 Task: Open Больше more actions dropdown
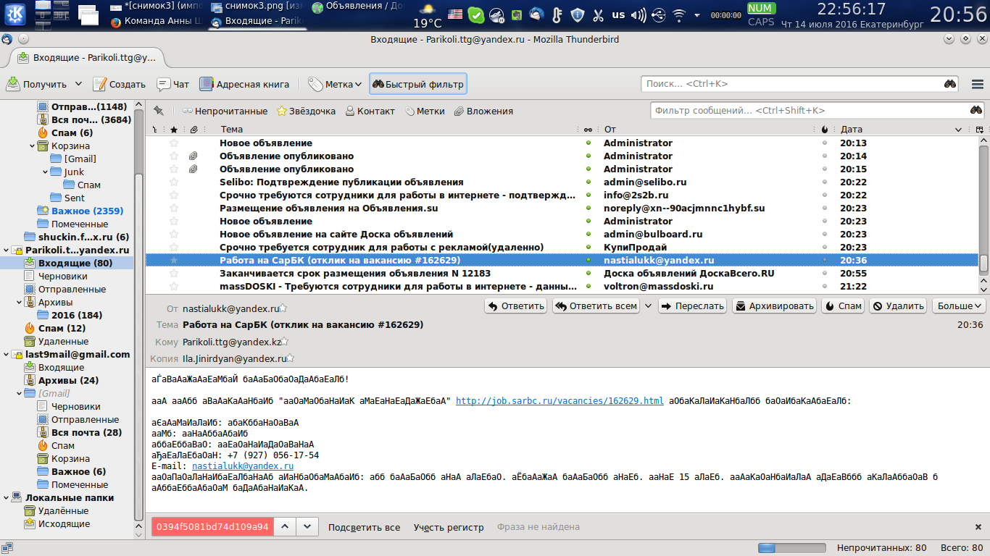[x=958, y=306]
